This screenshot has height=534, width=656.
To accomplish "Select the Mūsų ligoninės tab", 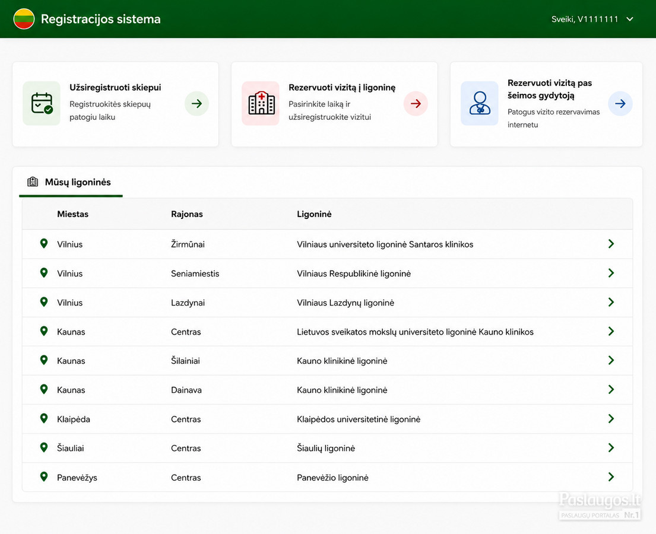I will coord(71,182).
